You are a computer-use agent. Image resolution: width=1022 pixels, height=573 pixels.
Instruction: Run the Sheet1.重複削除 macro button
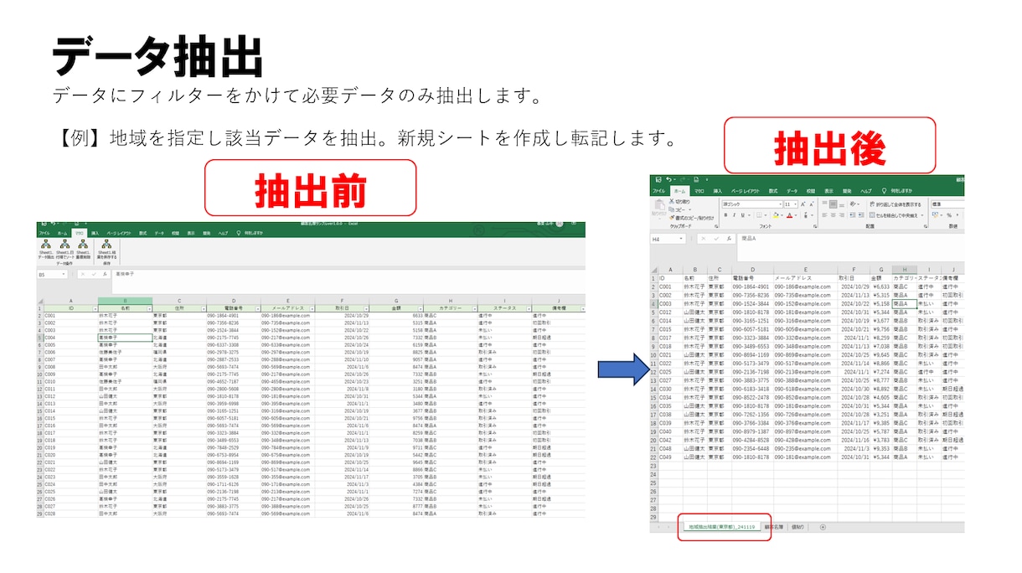(83, 248)
